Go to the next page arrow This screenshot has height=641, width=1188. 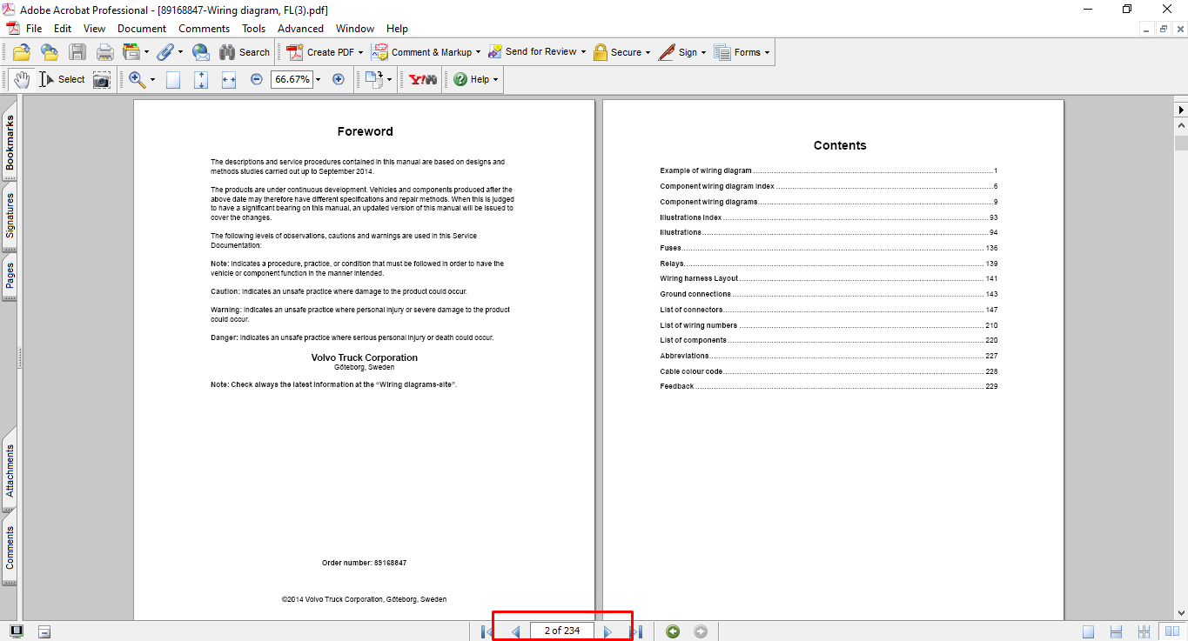[607, 631]
